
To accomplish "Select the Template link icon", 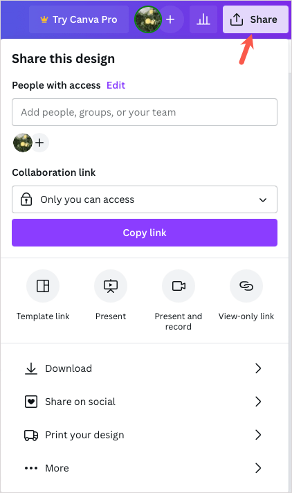I will (43, 286).
